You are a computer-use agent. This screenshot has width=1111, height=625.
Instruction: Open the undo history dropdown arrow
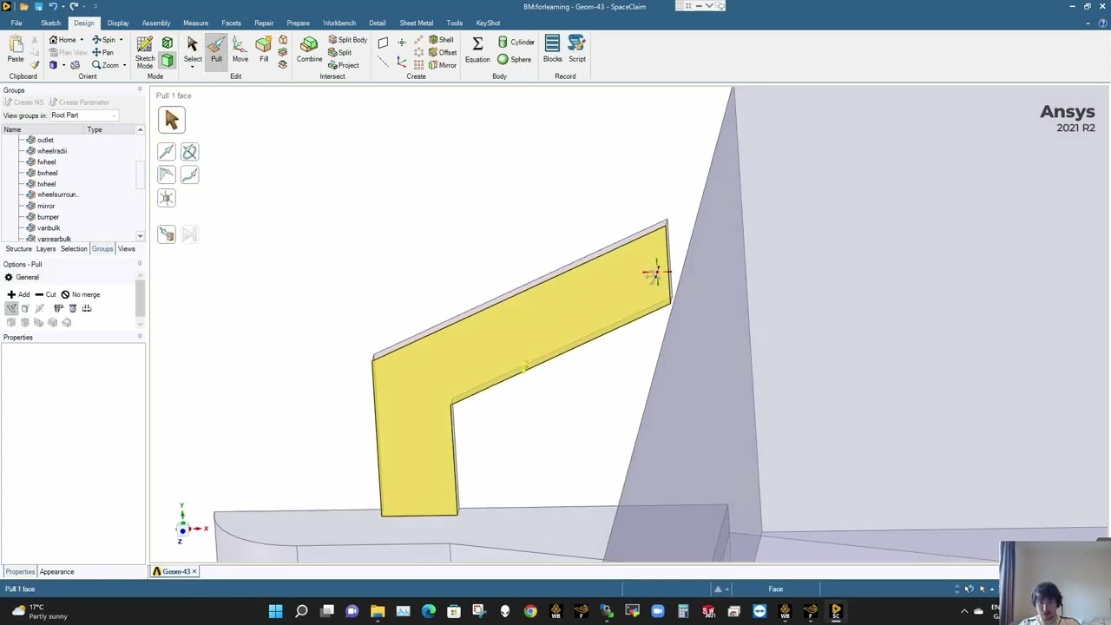[62, 6]
